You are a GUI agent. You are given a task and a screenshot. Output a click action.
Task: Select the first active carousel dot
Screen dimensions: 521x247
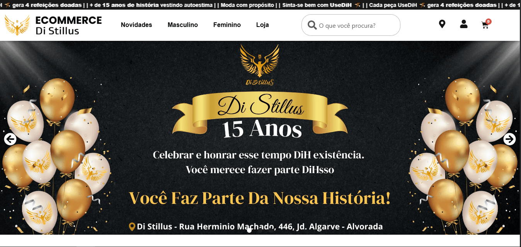[249, 230]
